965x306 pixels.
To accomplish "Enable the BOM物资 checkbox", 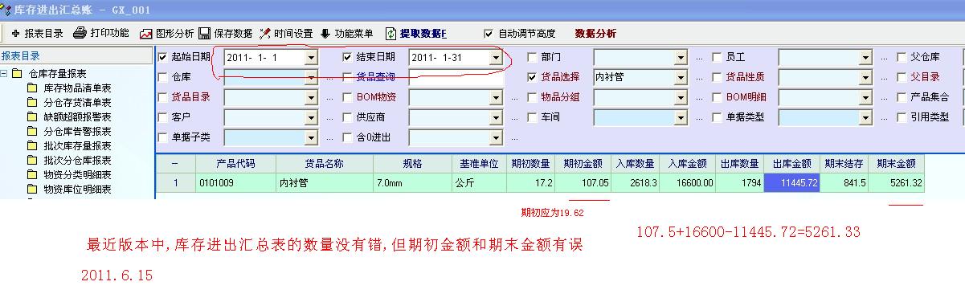I will pos(348,97).
